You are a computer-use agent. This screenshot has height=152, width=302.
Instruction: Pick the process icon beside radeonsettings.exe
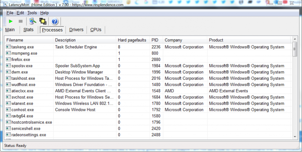8,135
